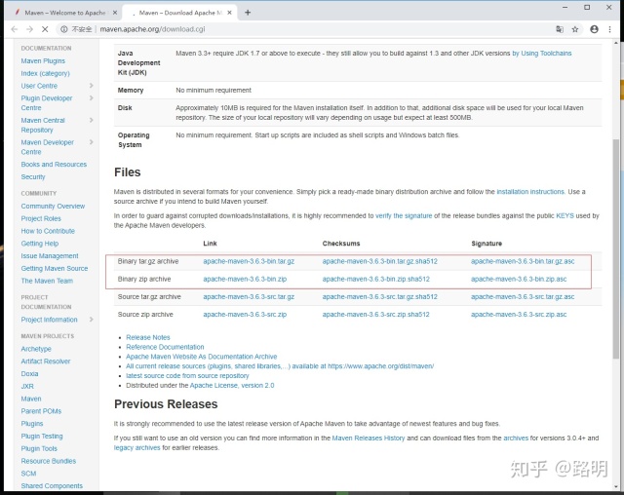Open Getting Help link
The width and height of the screenshot is (624, 495).
pyautogui.click(x=40, y=244)
